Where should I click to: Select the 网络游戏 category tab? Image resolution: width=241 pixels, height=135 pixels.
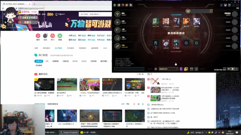coord(83,48)
